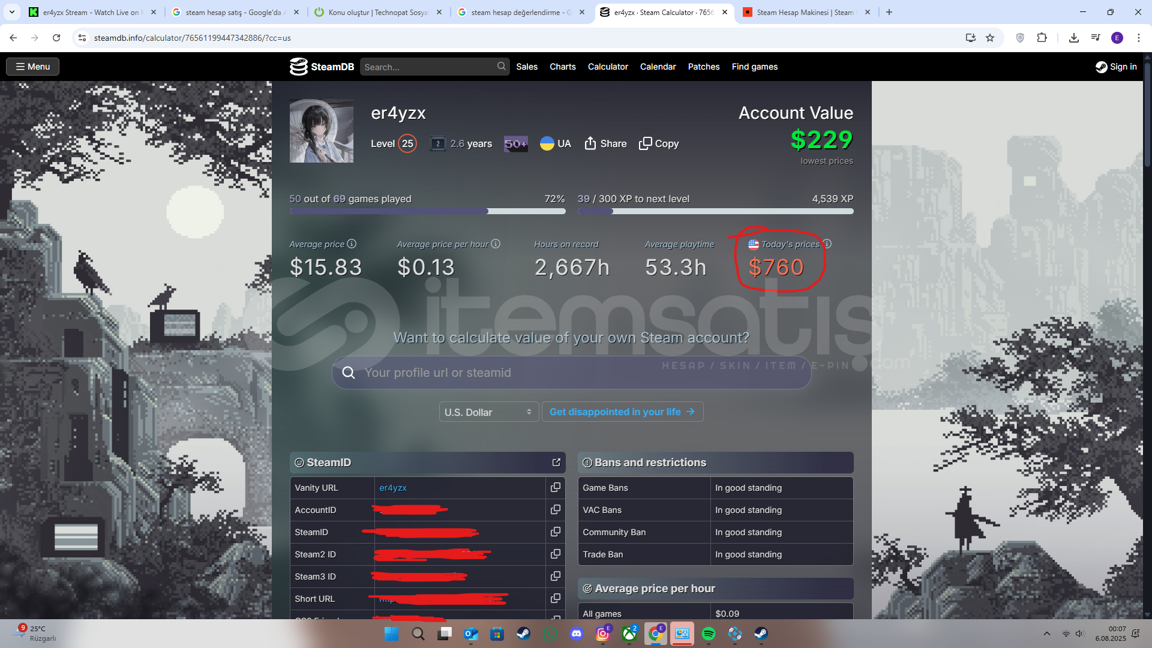Viewport: 1152px width, 648px height.
Task: Open Spotify from the taskbar
Action: pyautogui.click(x=708, y=634)
